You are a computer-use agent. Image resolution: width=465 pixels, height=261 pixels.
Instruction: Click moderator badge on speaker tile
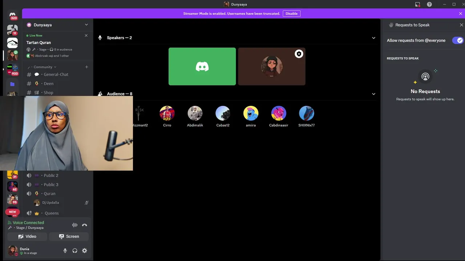[x=299, y=54]
